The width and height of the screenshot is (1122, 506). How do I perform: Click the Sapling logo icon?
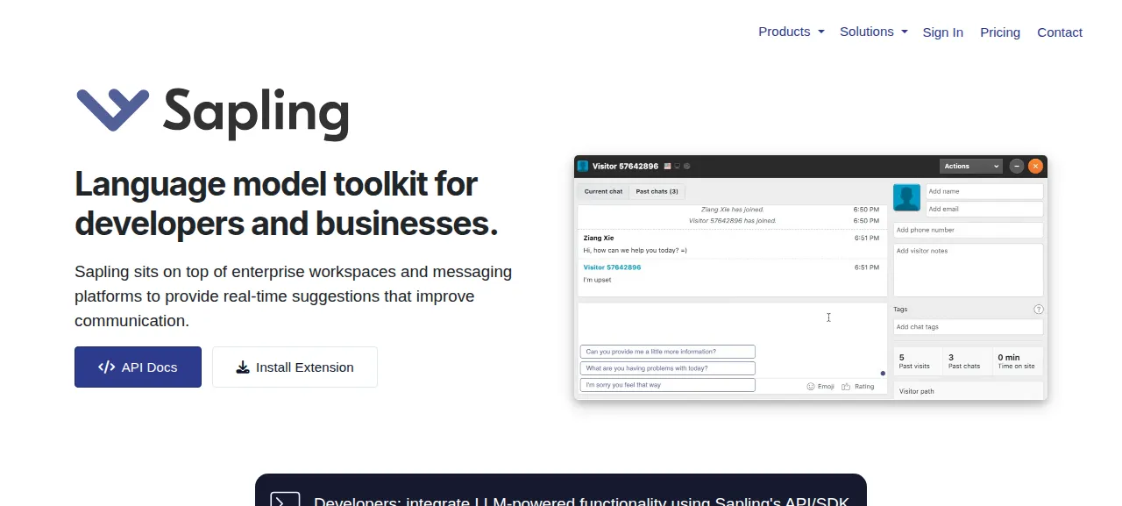[112, 110]
